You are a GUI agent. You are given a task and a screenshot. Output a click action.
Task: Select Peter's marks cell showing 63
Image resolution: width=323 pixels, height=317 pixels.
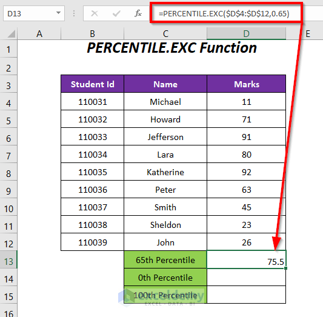(247, 190)
